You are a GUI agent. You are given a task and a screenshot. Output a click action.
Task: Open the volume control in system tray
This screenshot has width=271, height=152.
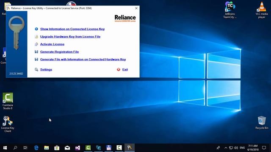(x=236, y=148)
